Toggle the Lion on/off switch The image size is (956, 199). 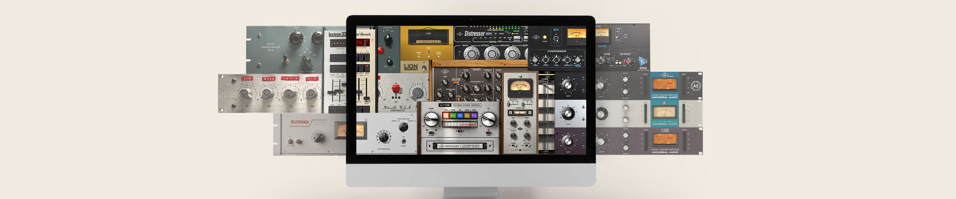424,69
